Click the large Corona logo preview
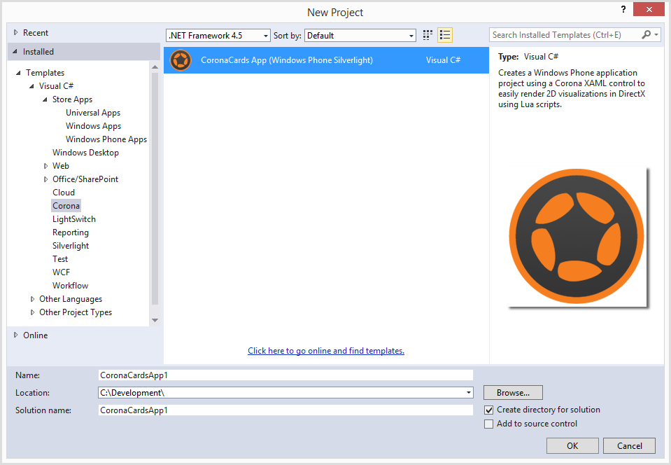Viewport: 671px width, 465px height. pos(577,236)
